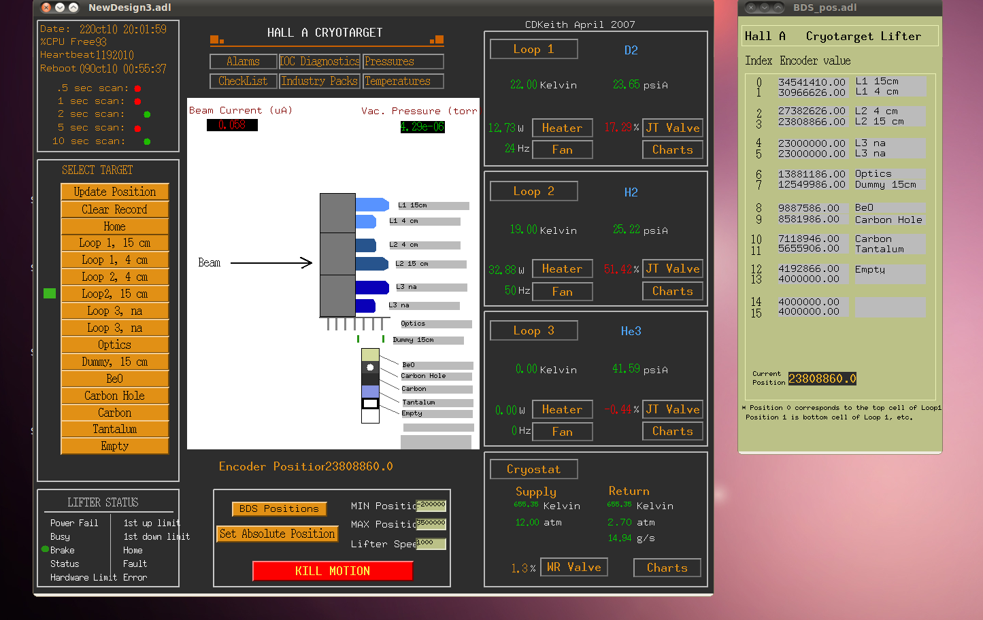Click Clear Record button
Screen dimensions: 983x620
[x=115, y=209]
